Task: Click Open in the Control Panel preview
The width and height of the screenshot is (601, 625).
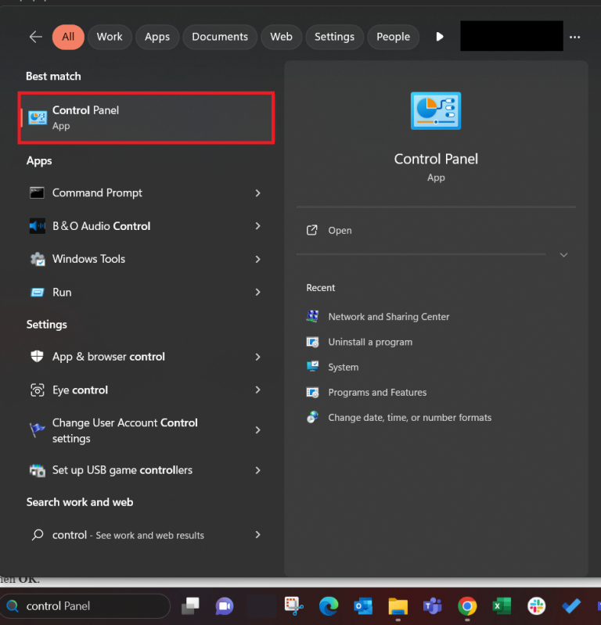Action: point(340,231)
